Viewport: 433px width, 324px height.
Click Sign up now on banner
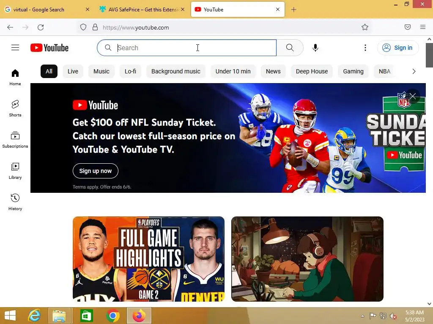96,171
